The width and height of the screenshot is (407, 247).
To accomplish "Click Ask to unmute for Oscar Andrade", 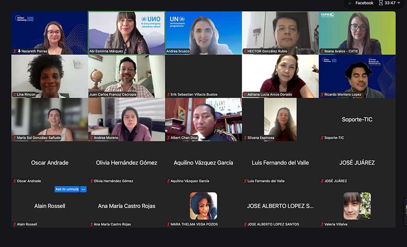I will click(67, 189).
